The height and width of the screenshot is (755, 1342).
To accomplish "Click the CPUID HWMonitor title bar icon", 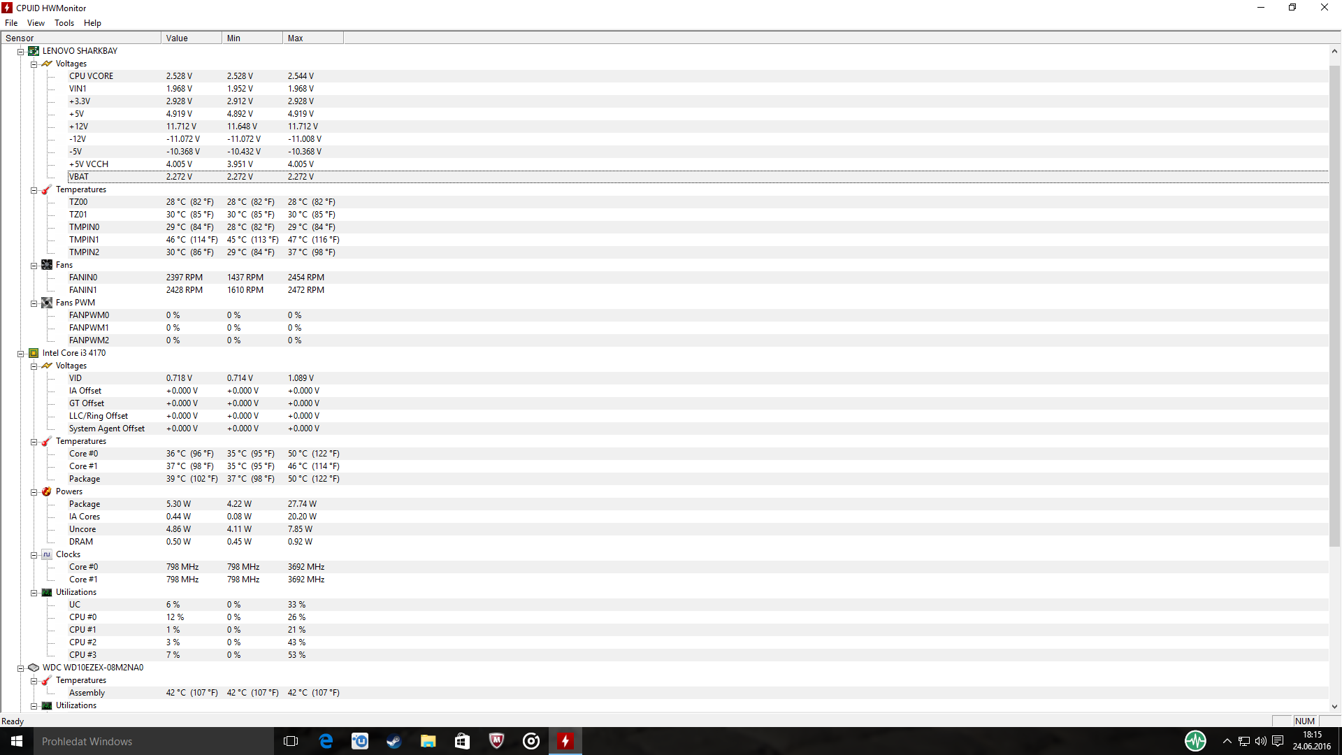I will pyautogui.click(x=7, y=8).
